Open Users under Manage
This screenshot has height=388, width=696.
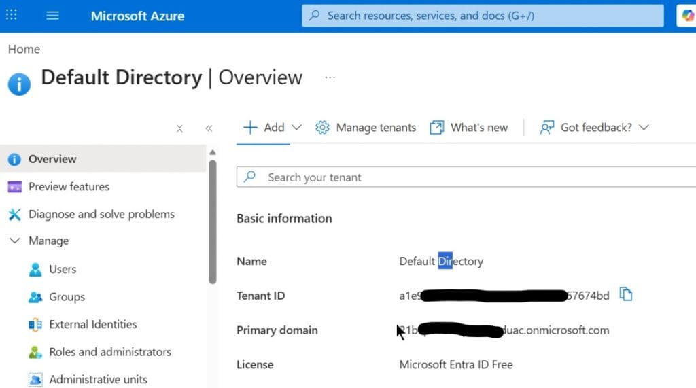(x=63, y=269)
